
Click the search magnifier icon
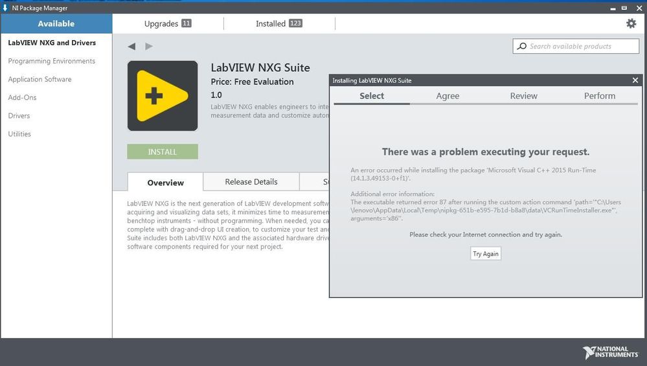tap(522, 46)
